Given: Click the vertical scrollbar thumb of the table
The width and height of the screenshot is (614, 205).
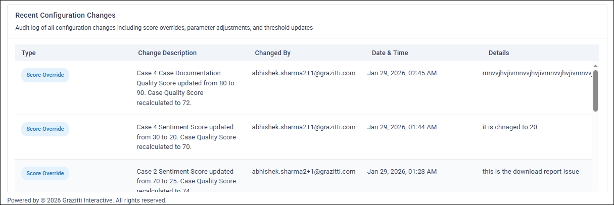Looking at the screenshot, I should tap(595, 91).
